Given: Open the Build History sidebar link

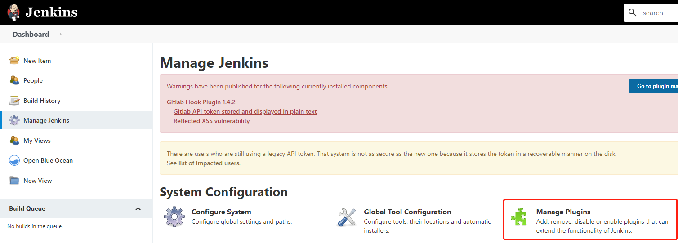Looking at the screenshot, I should click(x=42, y=101).
